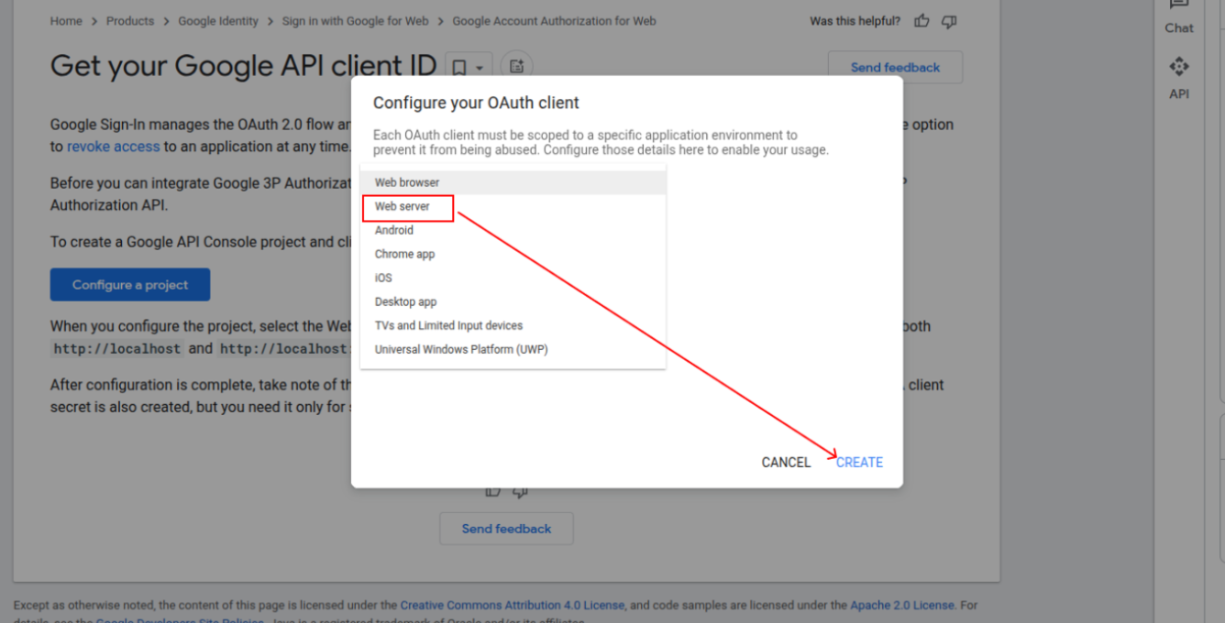
Task: Click the thumbs down icon beside 'Was this helpful?'
Action: tap(949, 21)
